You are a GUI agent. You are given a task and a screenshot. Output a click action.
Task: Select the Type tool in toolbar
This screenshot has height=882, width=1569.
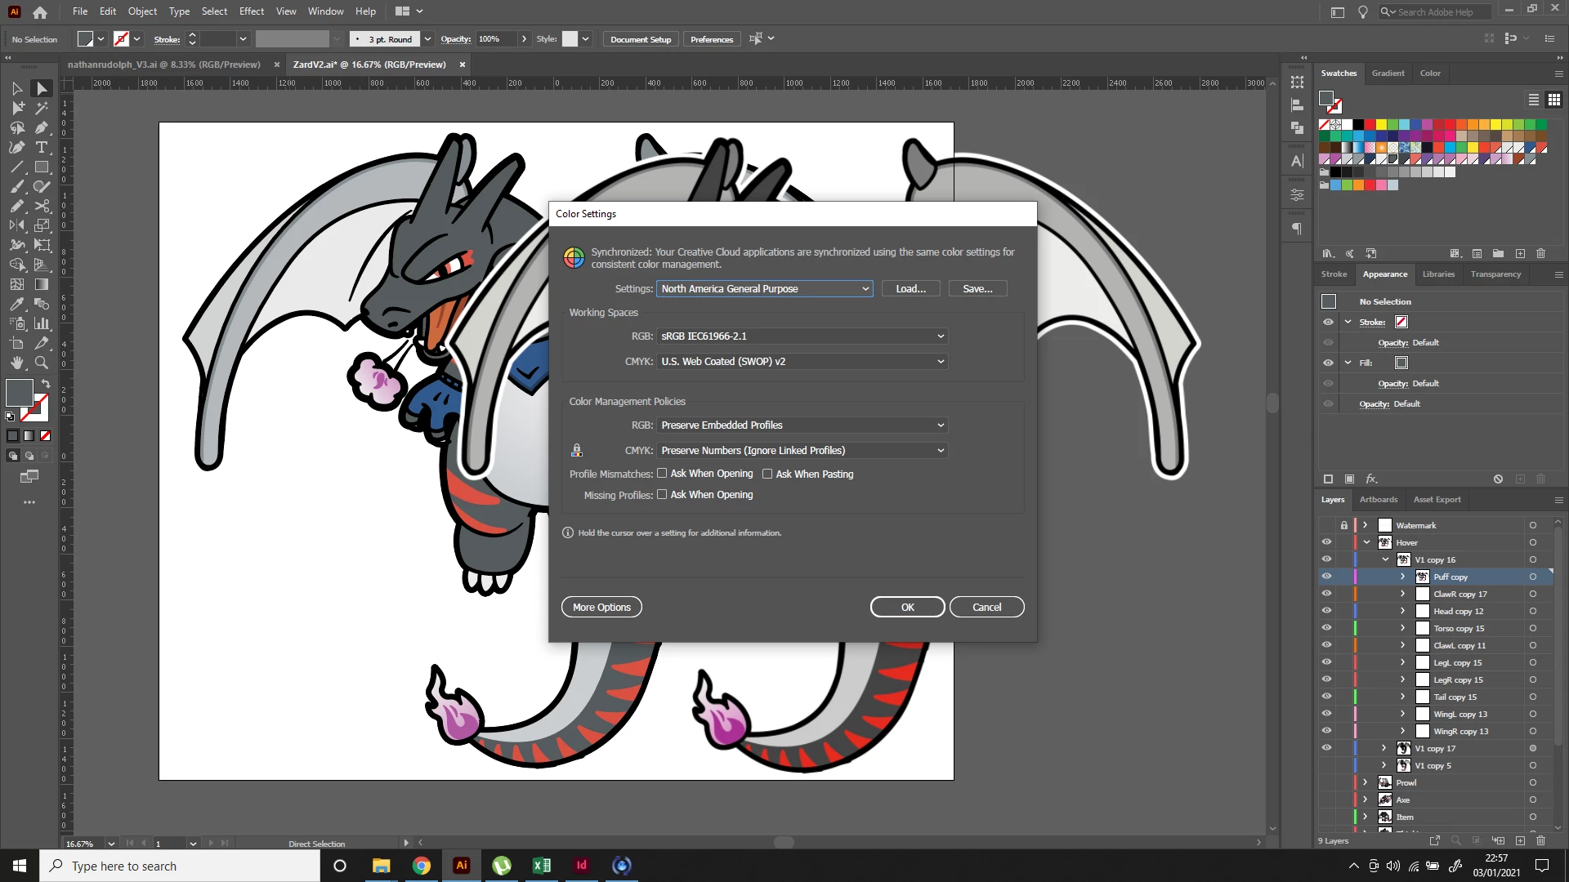[42, 148]
